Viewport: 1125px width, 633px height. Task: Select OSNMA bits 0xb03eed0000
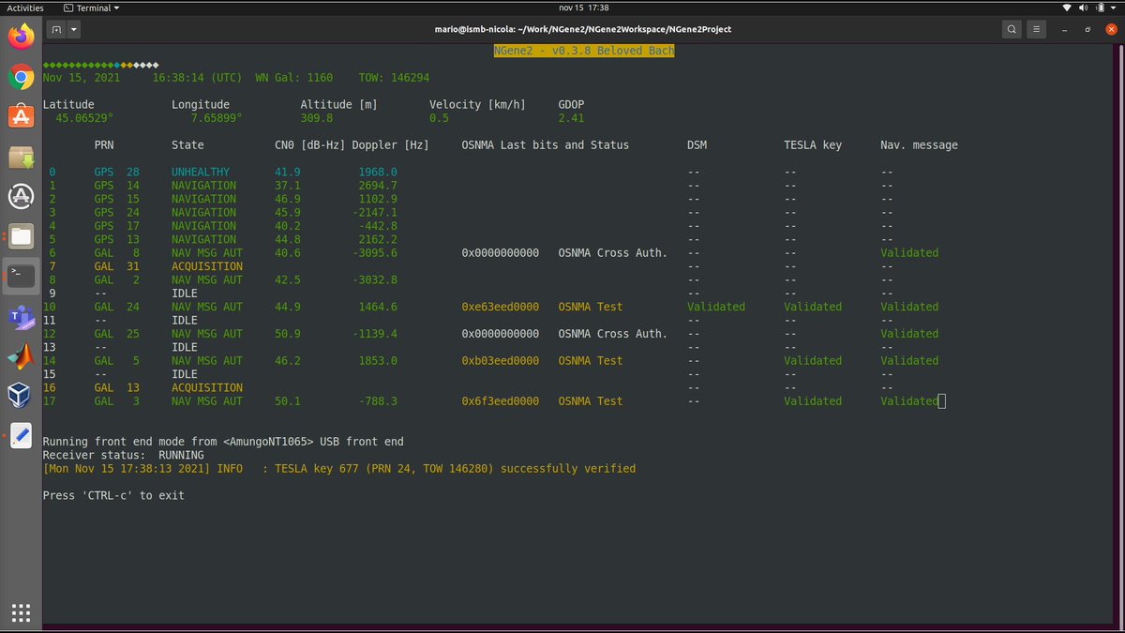coord(501,361)
